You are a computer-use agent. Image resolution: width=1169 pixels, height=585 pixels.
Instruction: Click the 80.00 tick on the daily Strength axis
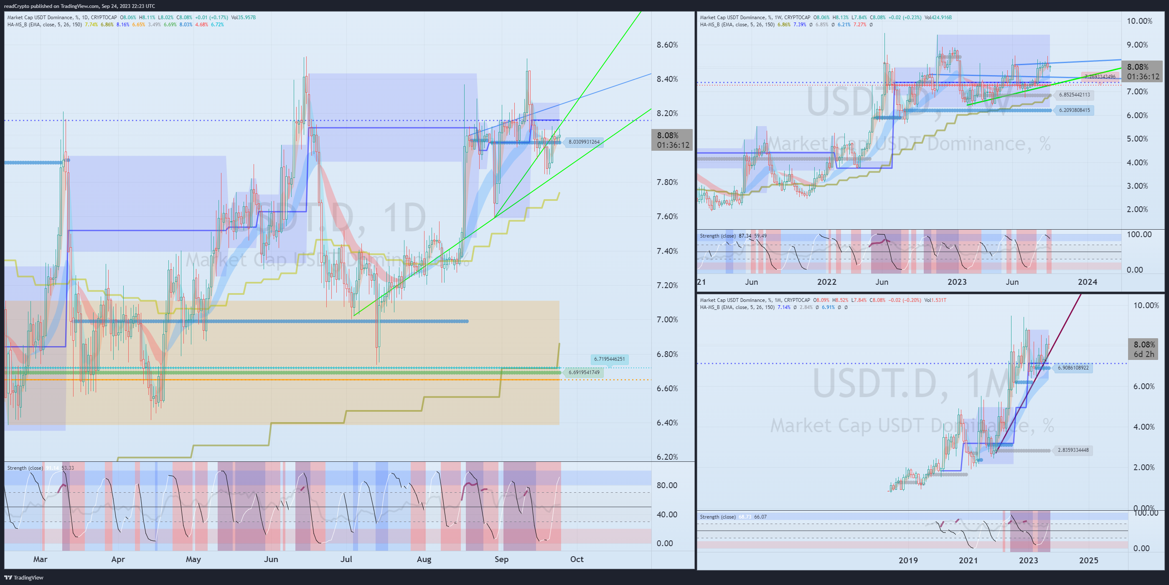(667, 485)
